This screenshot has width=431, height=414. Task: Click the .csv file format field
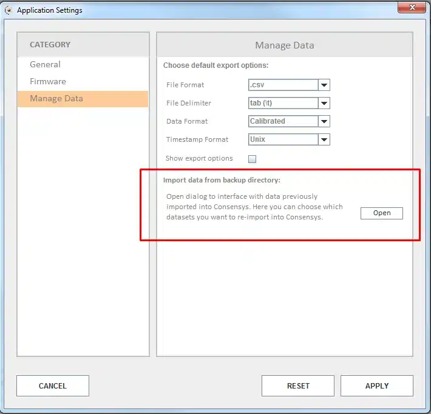[x=283, y=85]
